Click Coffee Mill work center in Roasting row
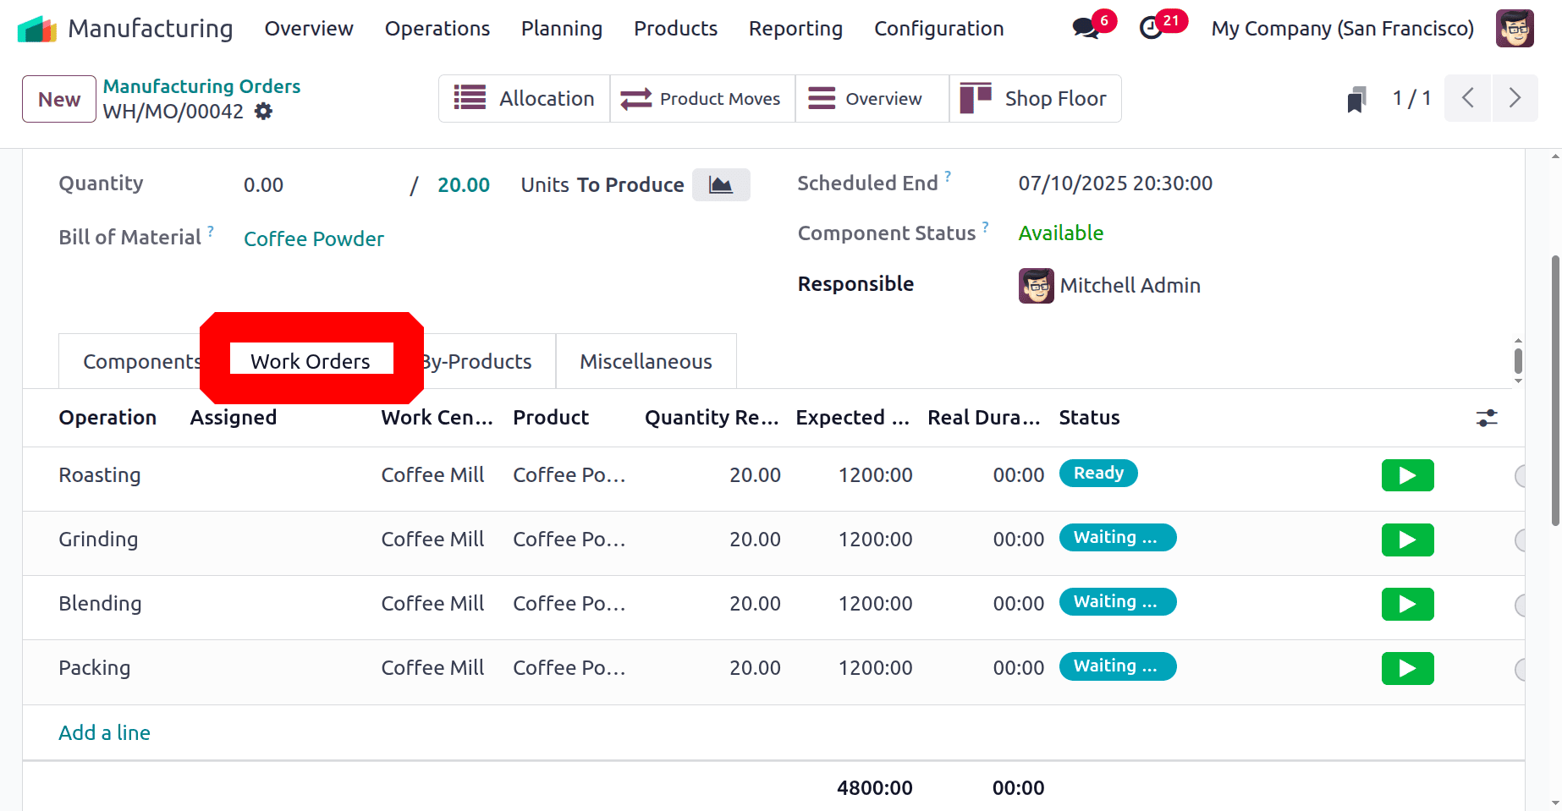Viewport: 1562px width, 811px height. coord(432,475)
